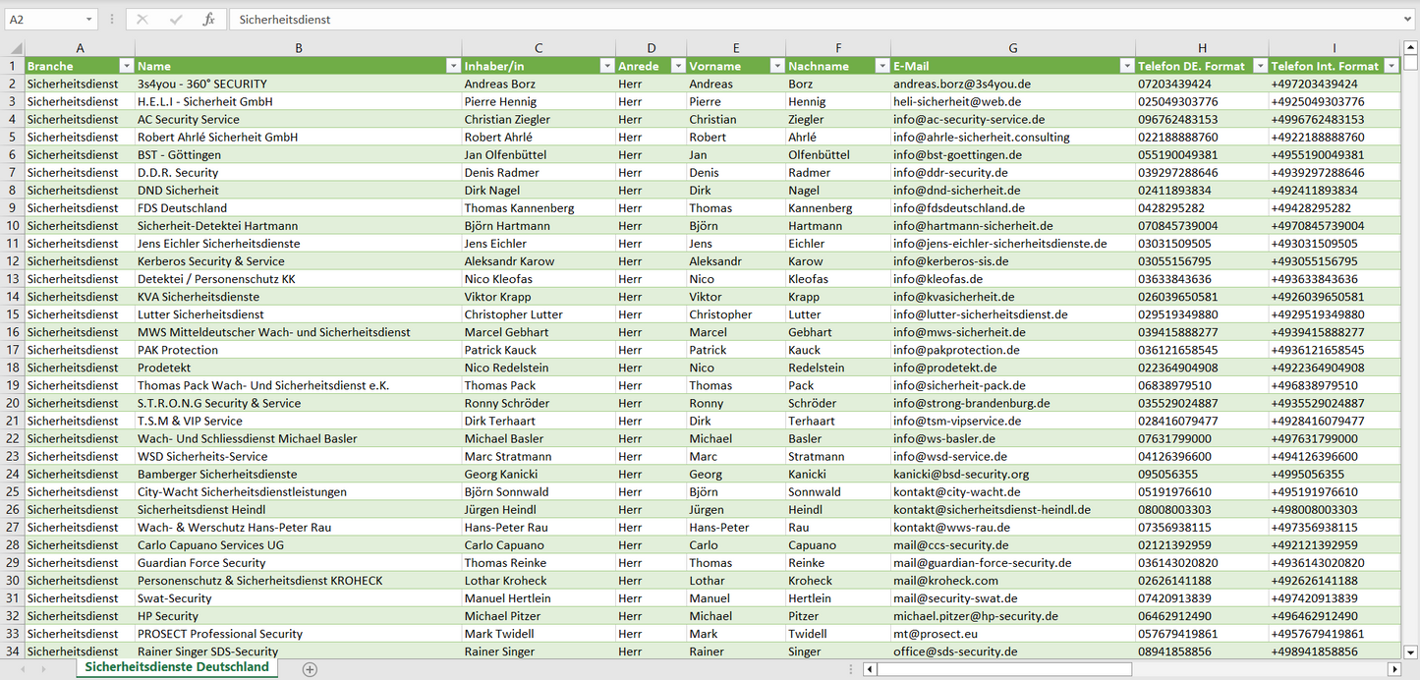Screen dimensions: 1420x680
Task: Expand the Name Box dropdown arrow
Action: pyautogui.click(x=88, y=20)
